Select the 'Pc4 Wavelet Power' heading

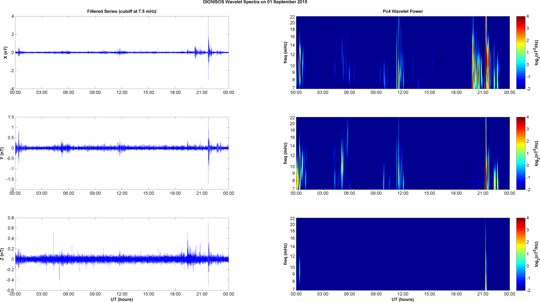[x=403, y=11]
